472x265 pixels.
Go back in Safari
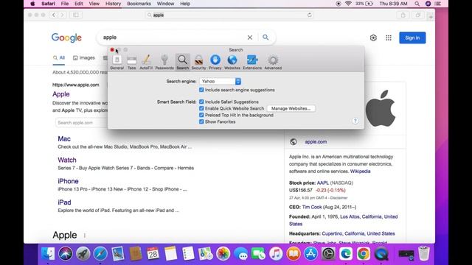(54, 15)
